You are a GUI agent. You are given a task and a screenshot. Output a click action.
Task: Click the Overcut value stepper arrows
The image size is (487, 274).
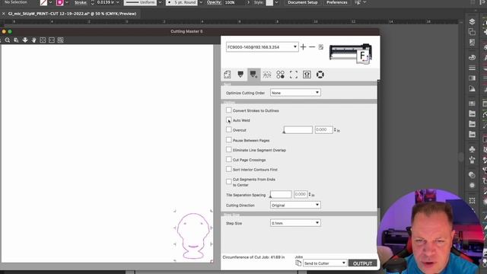pos(335,130)
